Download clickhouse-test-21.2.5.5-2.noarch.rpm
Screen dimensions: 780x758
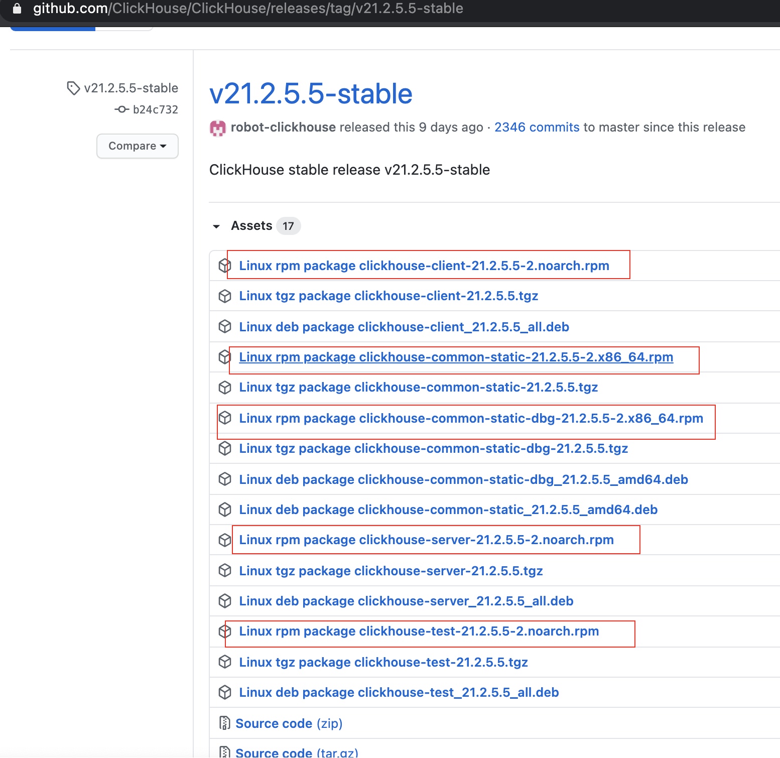[x=419, y=631]
